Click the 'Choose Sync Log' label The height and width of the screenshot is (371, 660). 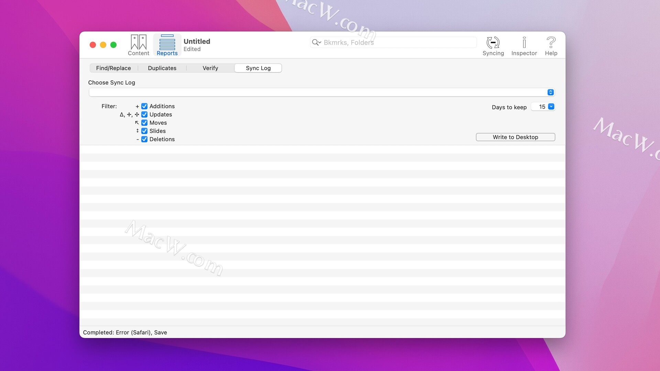[111, 82]
